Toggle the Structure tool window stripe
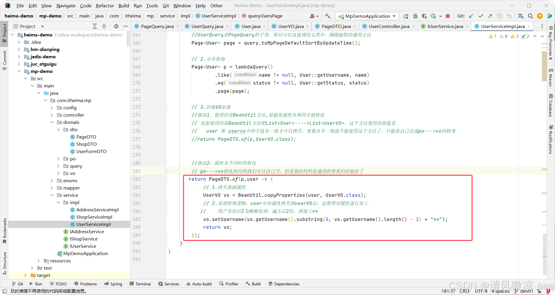 click(x=4, y=263)
